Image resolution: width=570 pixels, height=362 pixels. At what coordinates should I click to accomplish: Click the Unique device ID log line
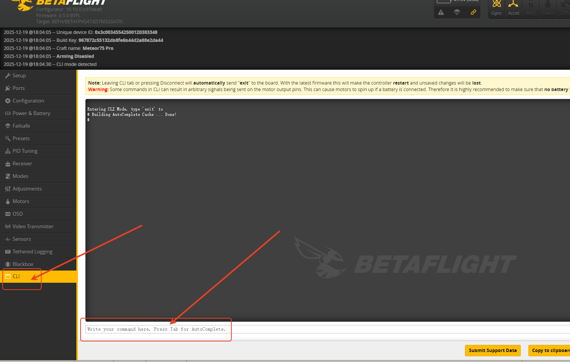coord(81,32)
